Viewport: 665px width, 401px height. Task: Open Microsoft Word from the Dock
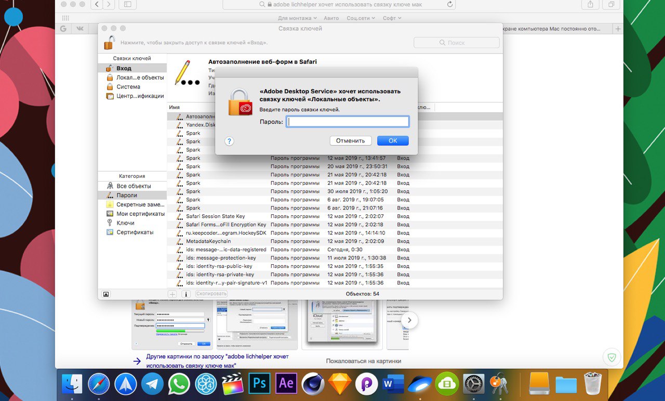(393, 384)
